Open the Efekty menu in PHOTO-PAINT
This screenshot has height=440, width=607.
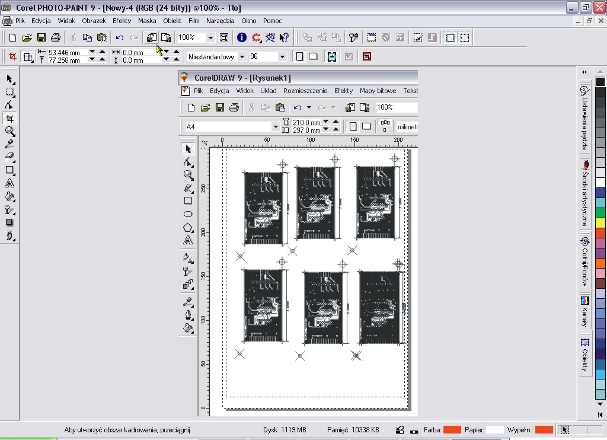coord(122,21)
